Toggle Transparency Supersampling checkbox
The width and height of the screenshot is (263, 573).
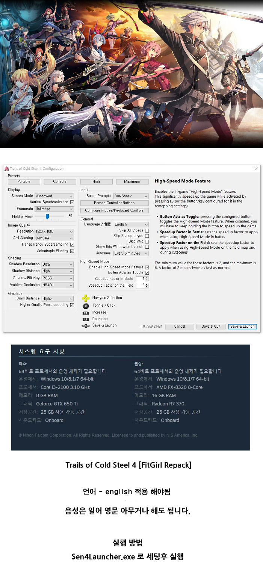[72, 245]
